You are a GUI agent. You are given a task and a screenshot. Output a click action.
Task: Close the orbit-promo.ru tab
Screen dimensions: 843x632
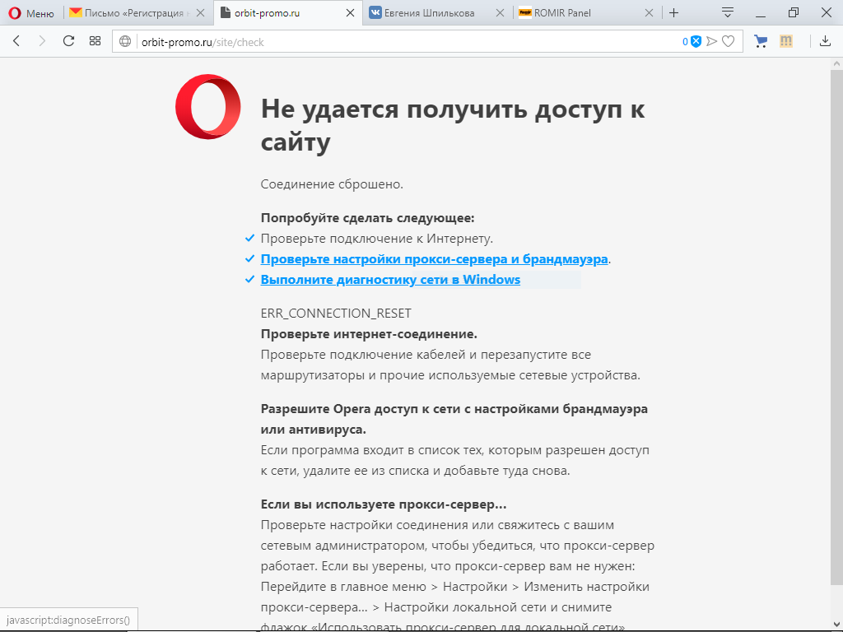click(350, 13)
